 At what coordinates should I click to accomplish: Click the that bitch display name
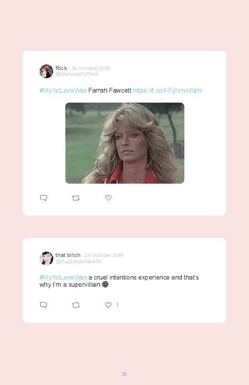tap(68, 255)
